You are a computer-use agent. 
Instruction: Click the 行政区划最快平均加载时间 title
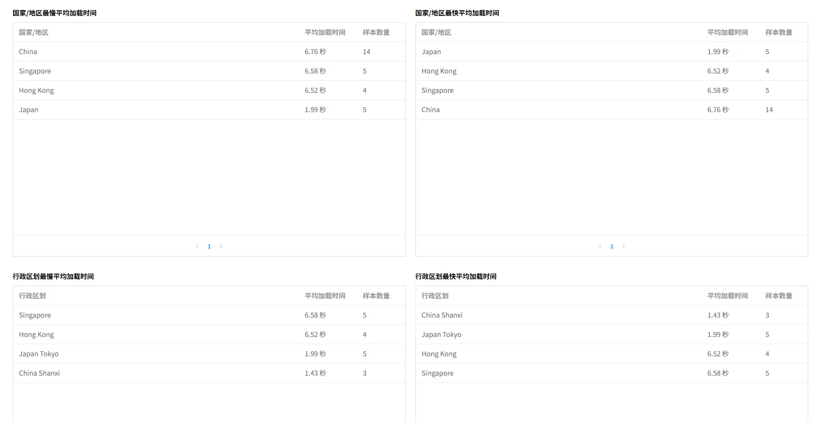pos(456,276)
